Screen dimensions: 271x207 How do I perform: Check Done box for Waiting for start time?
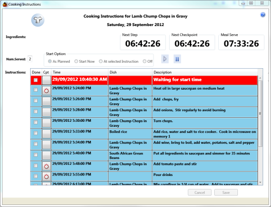tap(36, 80)
